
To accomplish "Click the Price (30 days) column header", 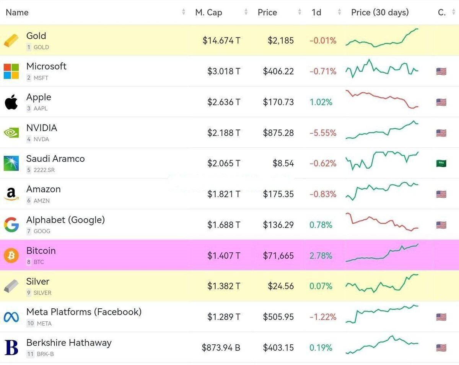I will coord(380,13).
